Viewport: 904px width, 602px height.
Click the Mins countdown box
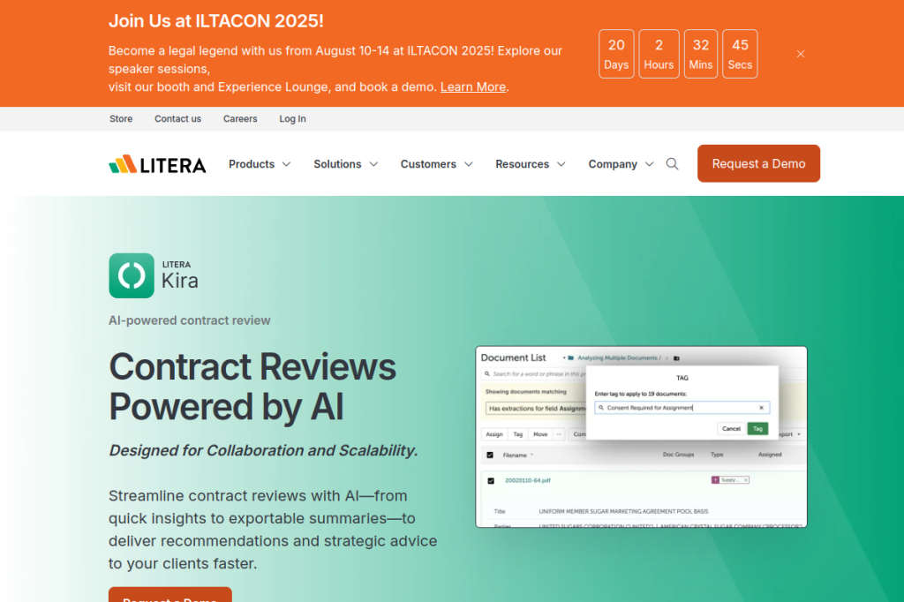(x=700, y=54)
